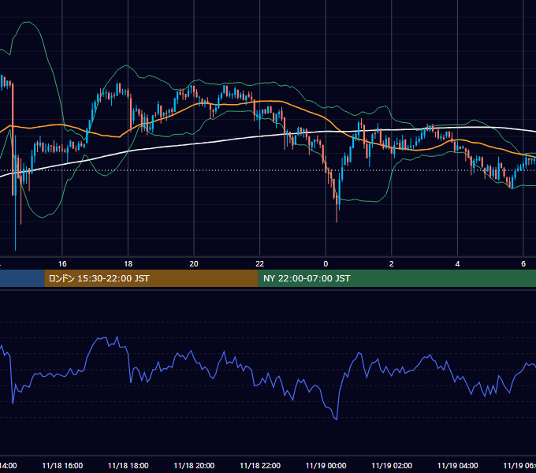
Task: Click the 20 hour label on price chart axis
Action: click(x=194, y=264)
